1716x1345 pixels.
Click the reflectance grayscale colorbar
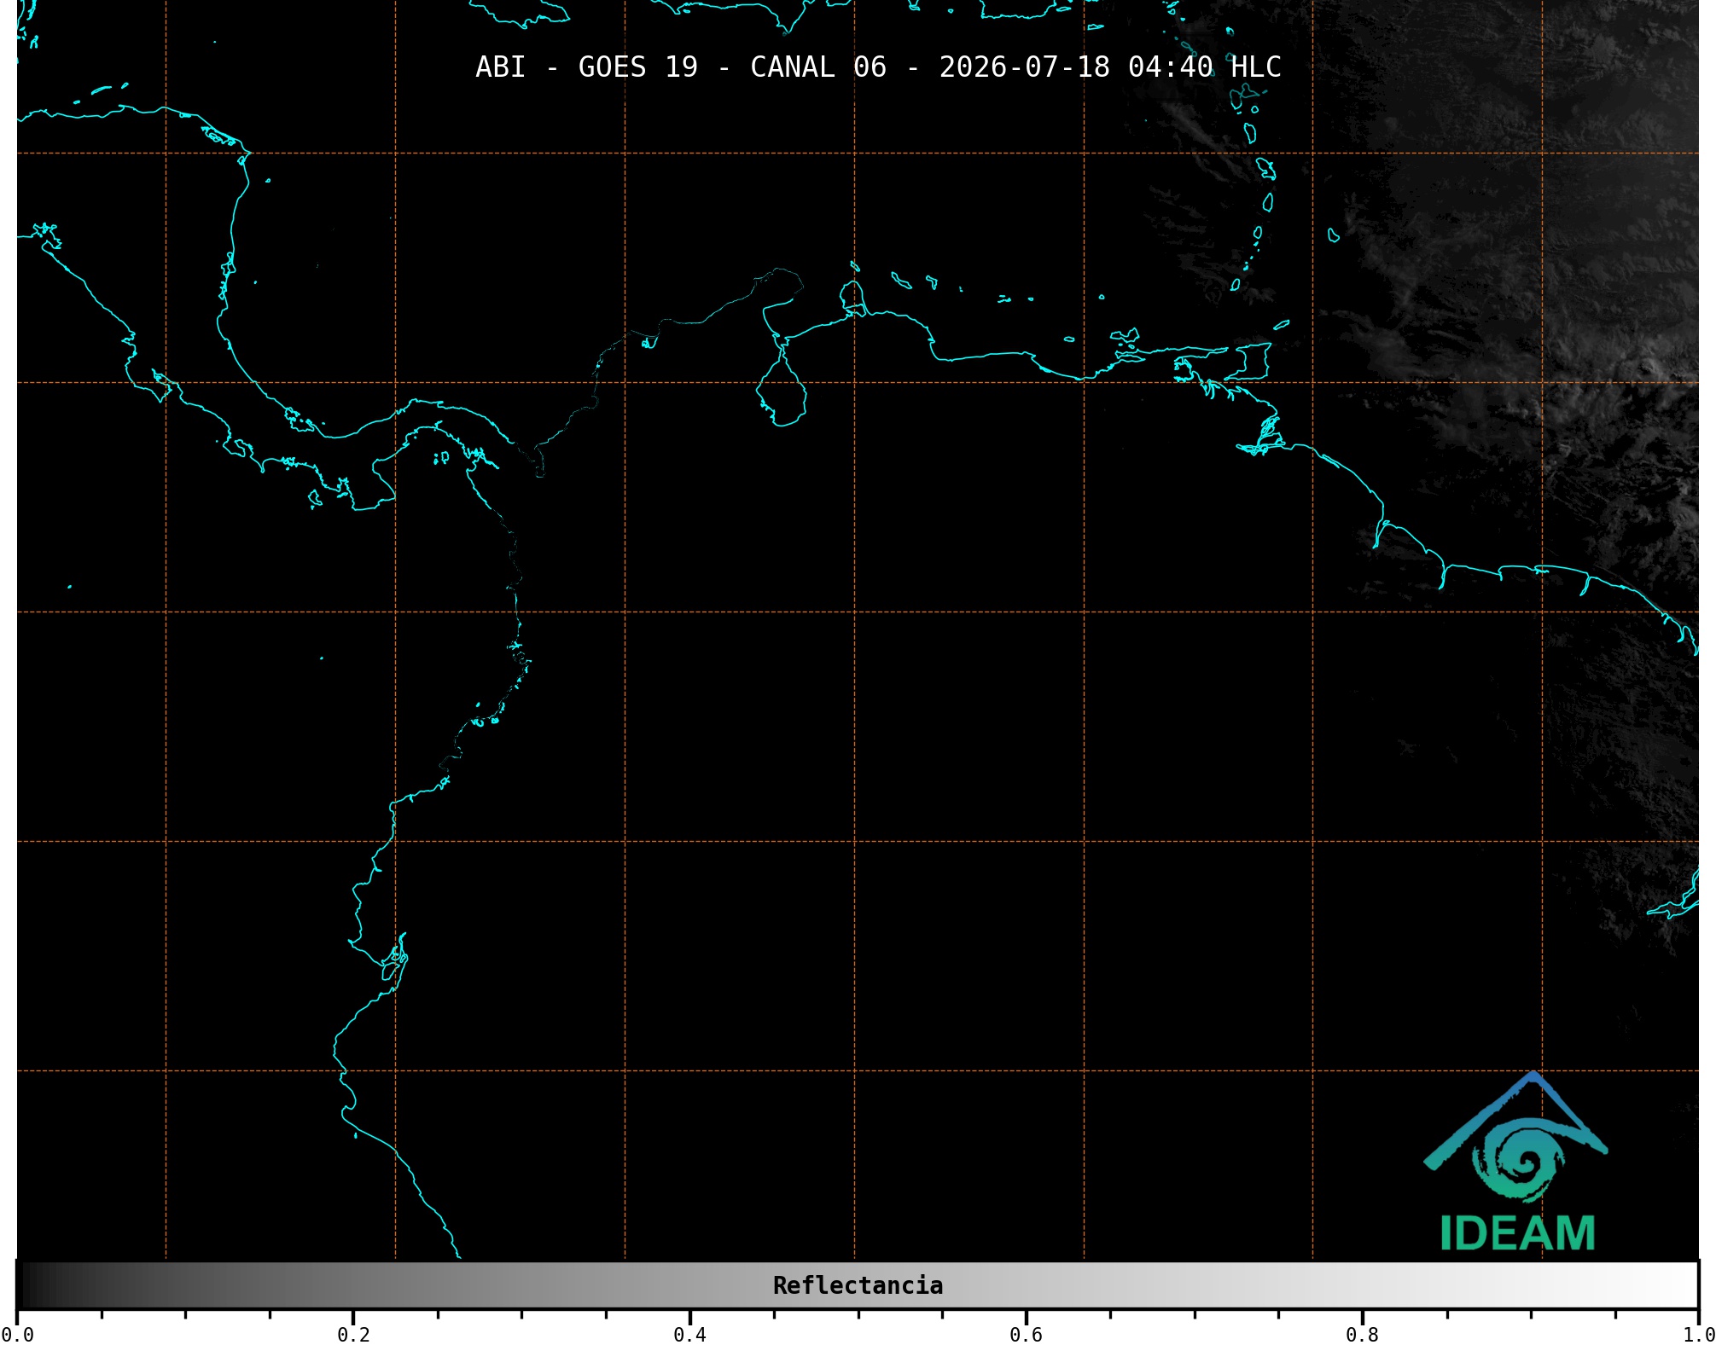[x=858, y=1284]
